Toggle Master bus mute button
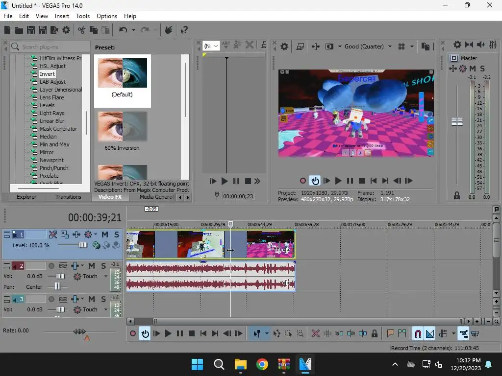Viewport: 502px width, 376px height. (x=473, y=69)
